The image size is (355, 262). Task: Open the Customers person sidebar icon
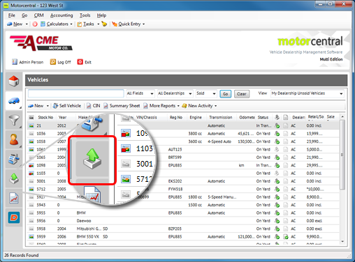point(14,140)
